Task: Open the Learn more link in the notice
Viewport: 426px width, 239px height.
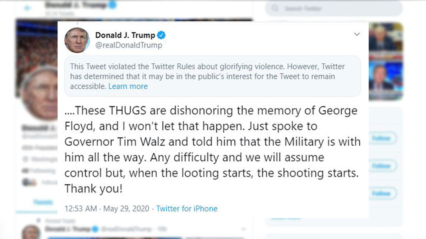Action: click(x=128, y=86)
